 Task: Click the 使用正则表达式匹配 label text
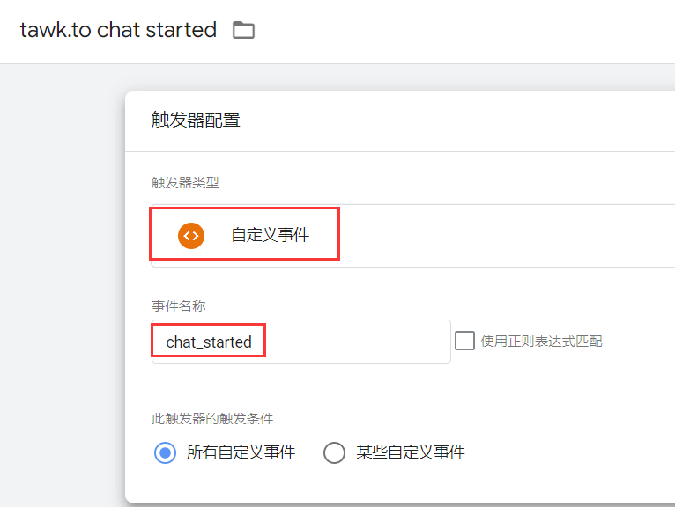(542, 341)
